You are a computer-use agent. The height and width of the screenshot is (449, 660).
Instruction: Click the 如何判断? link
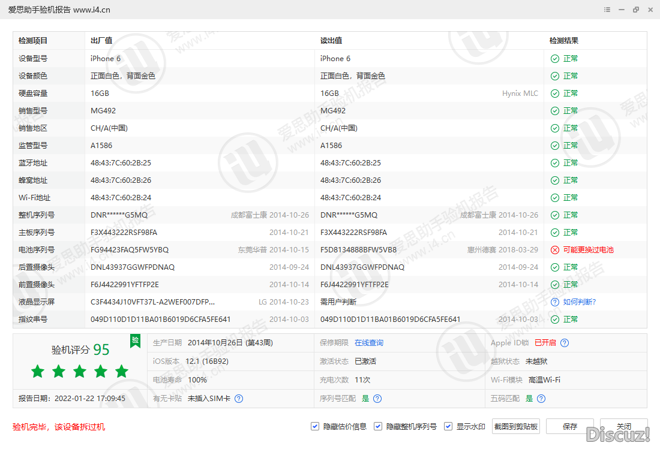(x=580, y=302)
